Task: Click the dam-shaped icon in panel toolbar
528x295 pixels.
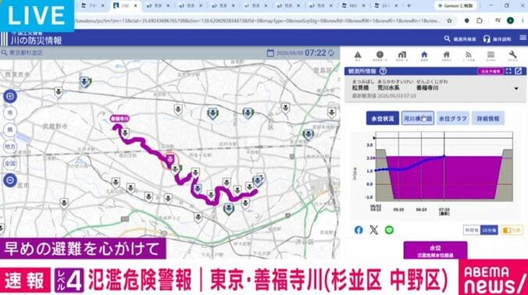Action: [402, 55]
